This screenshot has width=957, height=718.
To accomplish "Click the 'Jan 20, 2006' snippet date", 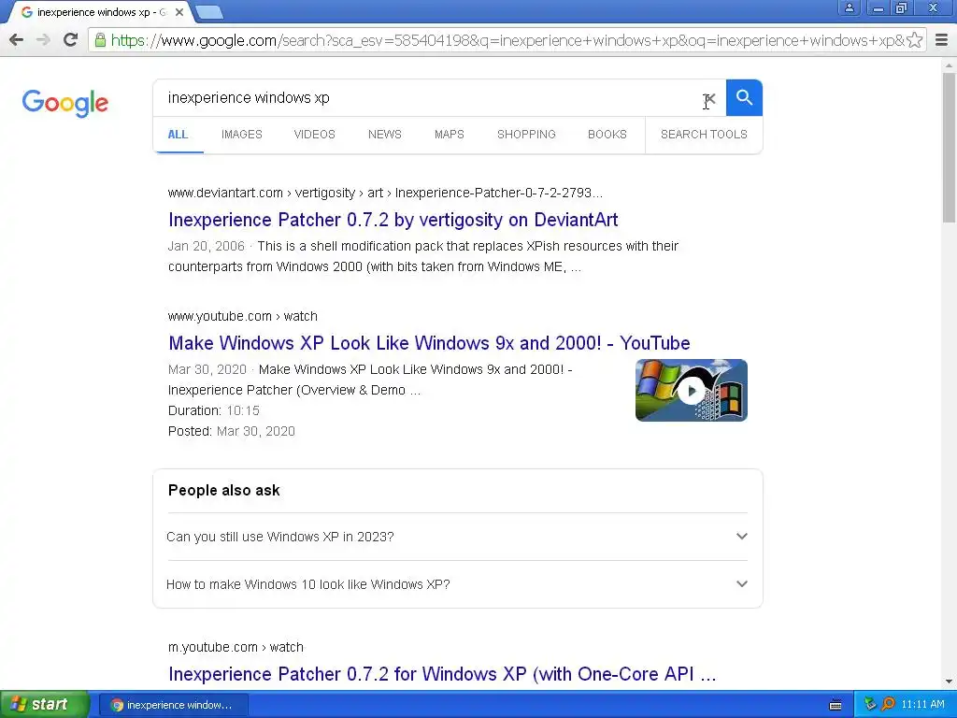I will (206, 246).
